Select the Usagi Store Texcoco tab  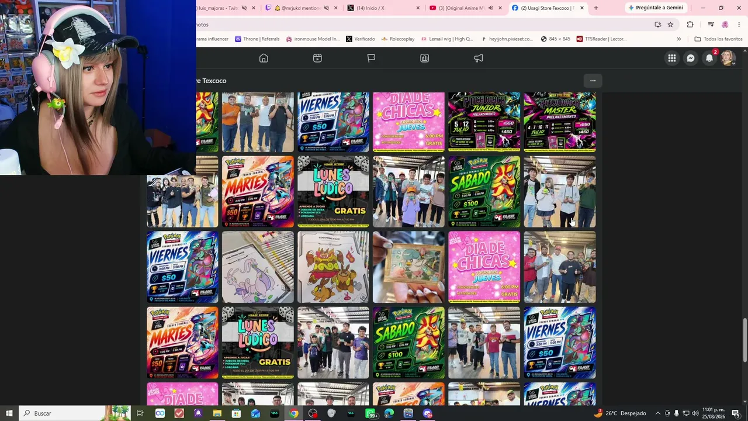548,8
